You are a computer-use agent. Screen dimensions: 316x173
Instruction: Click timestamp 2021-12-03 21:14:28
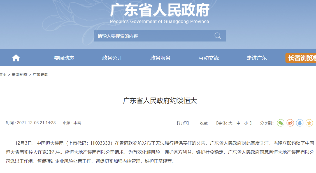click(x=36, y=123)
